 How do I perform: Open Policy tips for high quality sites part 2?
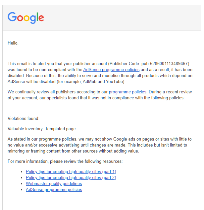71,177
